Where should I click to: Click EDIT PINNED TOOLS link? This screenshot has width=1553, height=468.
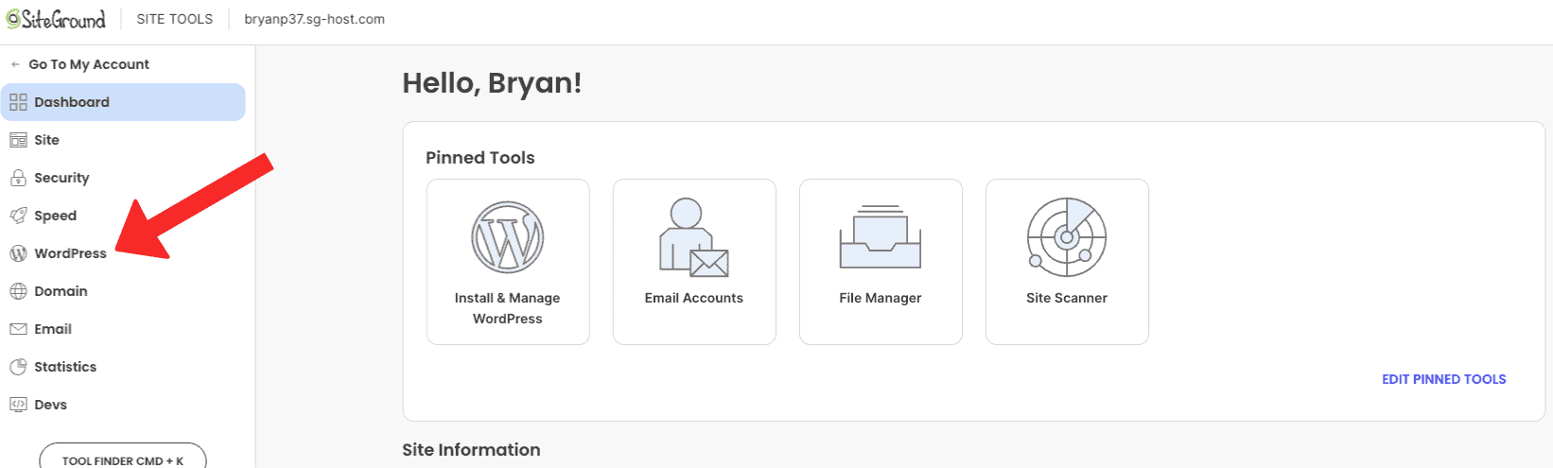(1444, 379)
